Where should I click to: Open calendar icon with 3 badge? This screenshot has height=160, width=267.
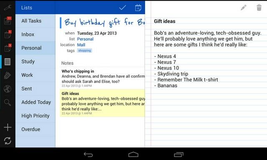point(8,48)
